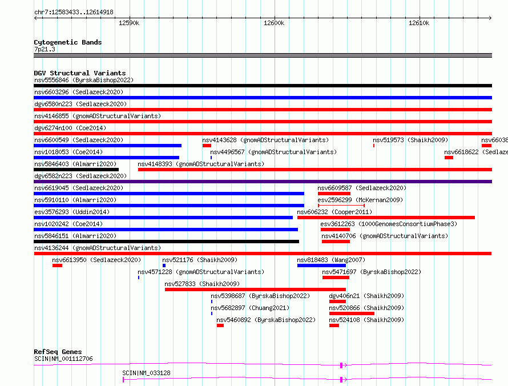Image resolution: width=508 pixels, height=386 pixels.
Task: Click the thin red esv2596299 interval line
Action: [341, 206]
